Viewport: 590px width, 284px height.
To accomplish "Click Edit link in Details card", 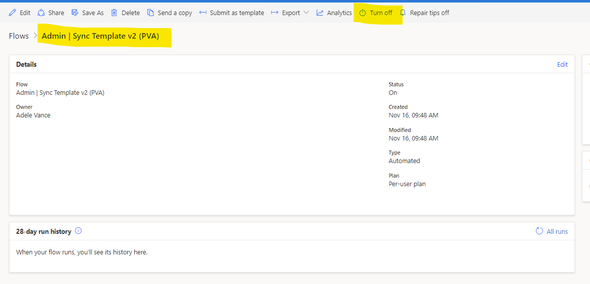I will tap(562, 65).
